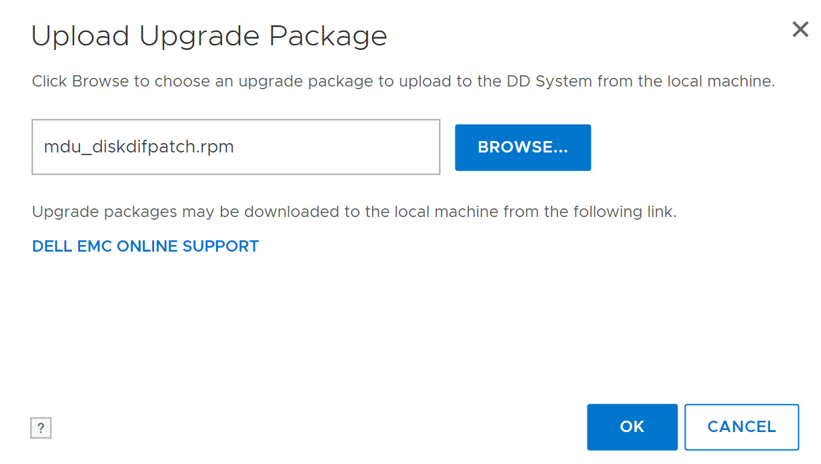Cancel the upload package dialog
This screenshot has height=464, width=821.
(741, 427)
